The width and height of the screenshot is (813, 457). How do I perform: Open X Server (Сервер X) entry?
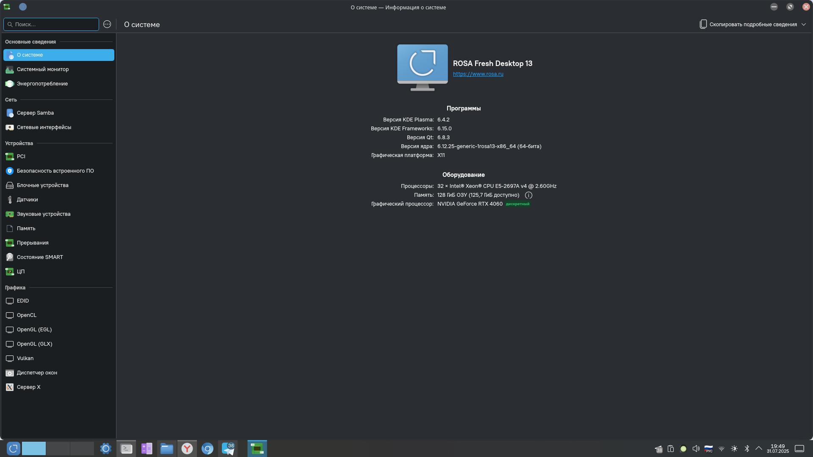coord(28,387)
